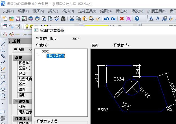Click the 图层(L) property row
Viewport: 176px width, 124px height.
click(25, 68)
